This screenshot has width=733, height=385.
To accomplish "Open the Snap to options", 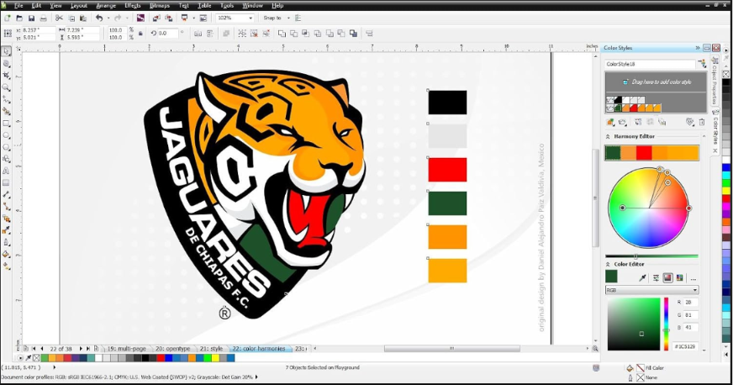I will 277,18.
